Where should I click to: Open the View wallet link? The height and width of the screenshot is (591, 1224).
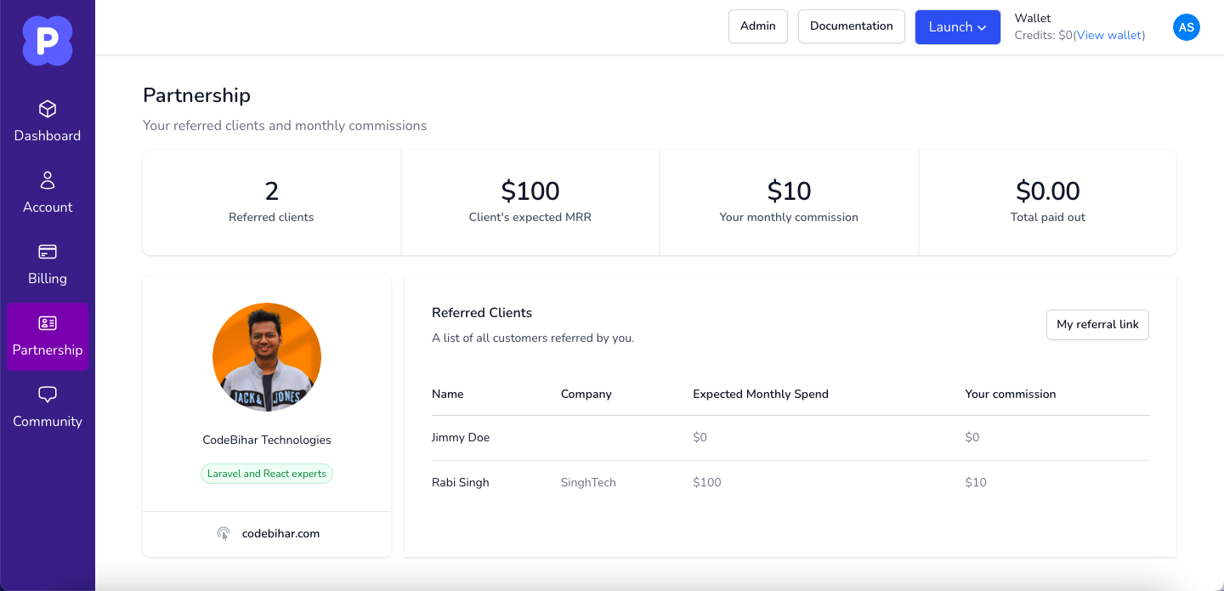pos(1108,35)
